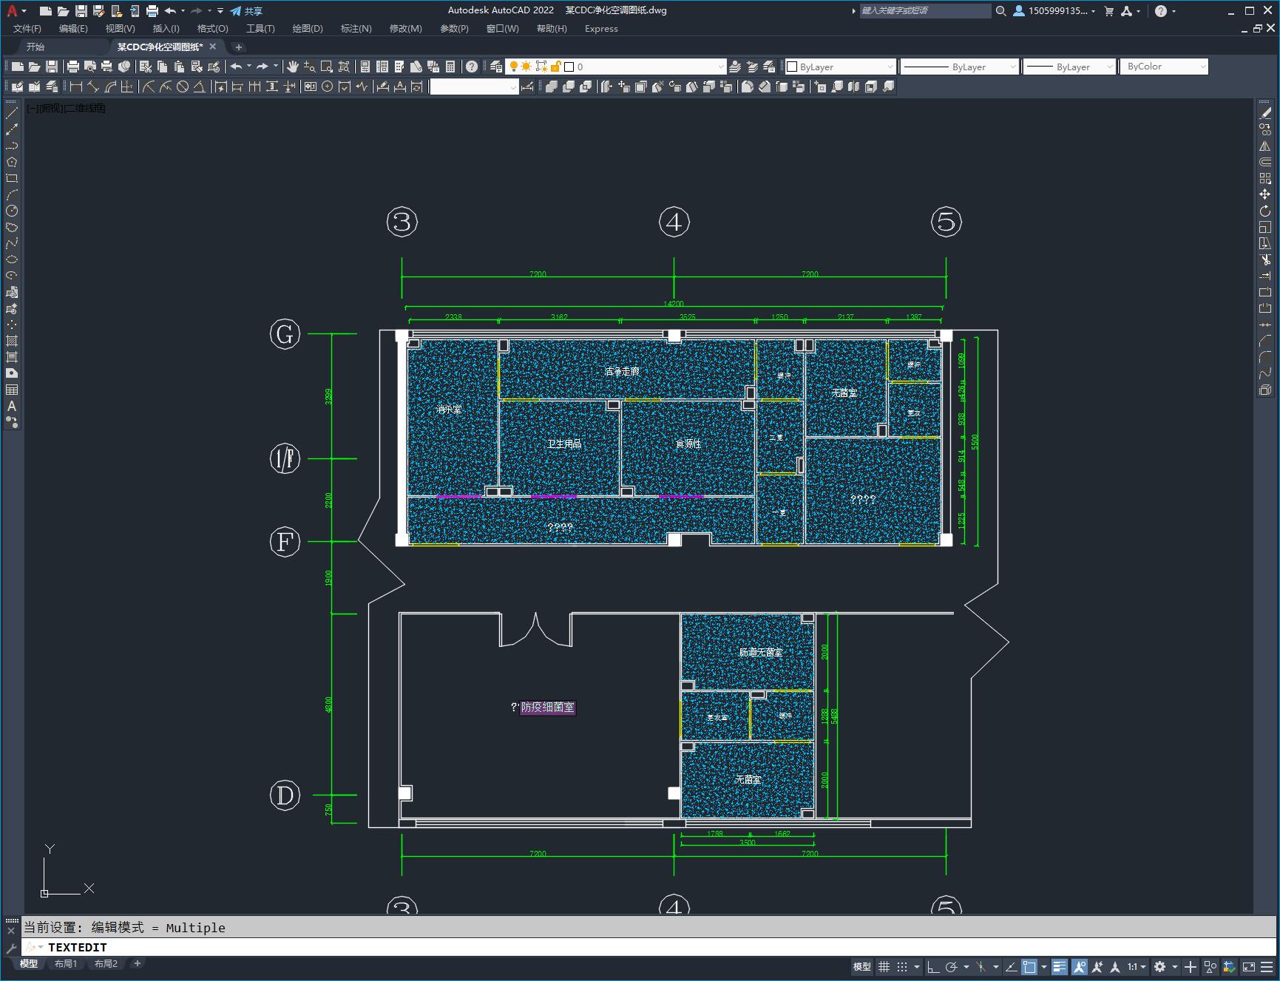
Task: Select the Rotate tool
Action: (x=1265, y=211)
